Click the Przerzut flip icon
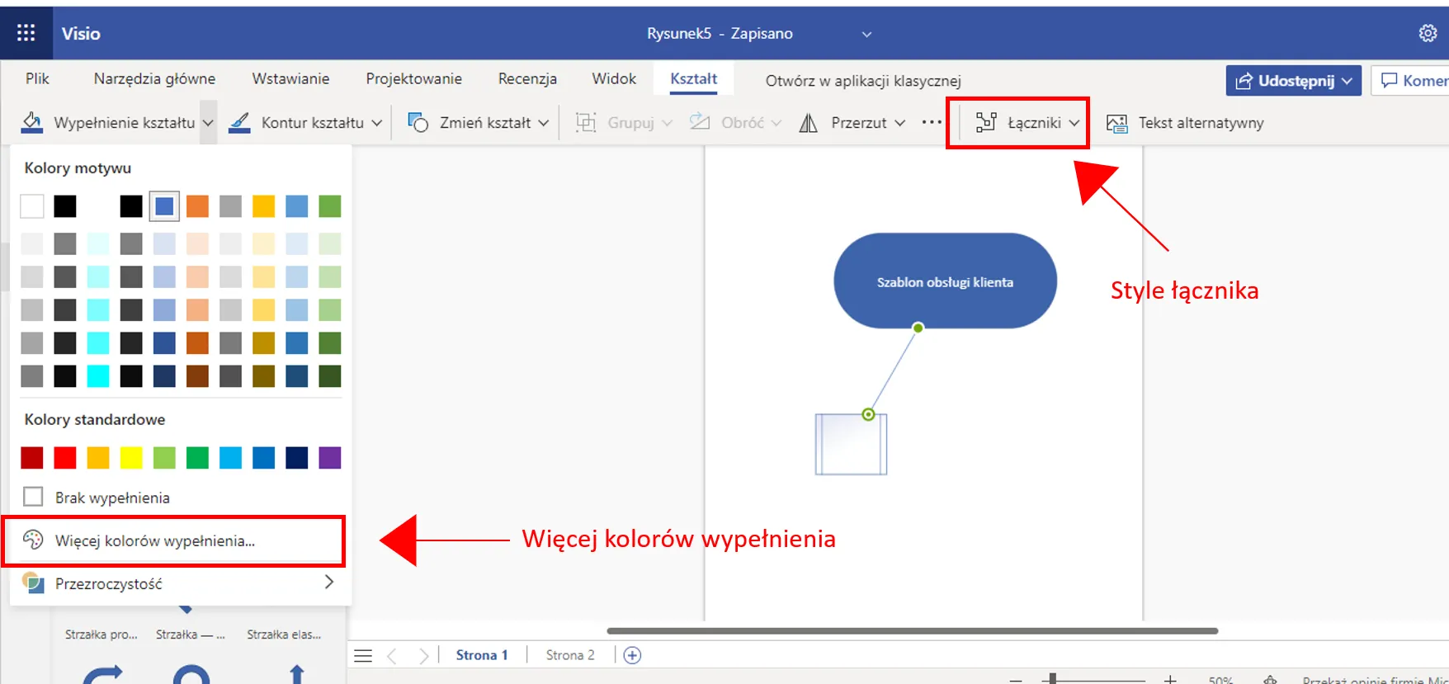The width and height of the screenshot is (1449, 684). [809, 123]
